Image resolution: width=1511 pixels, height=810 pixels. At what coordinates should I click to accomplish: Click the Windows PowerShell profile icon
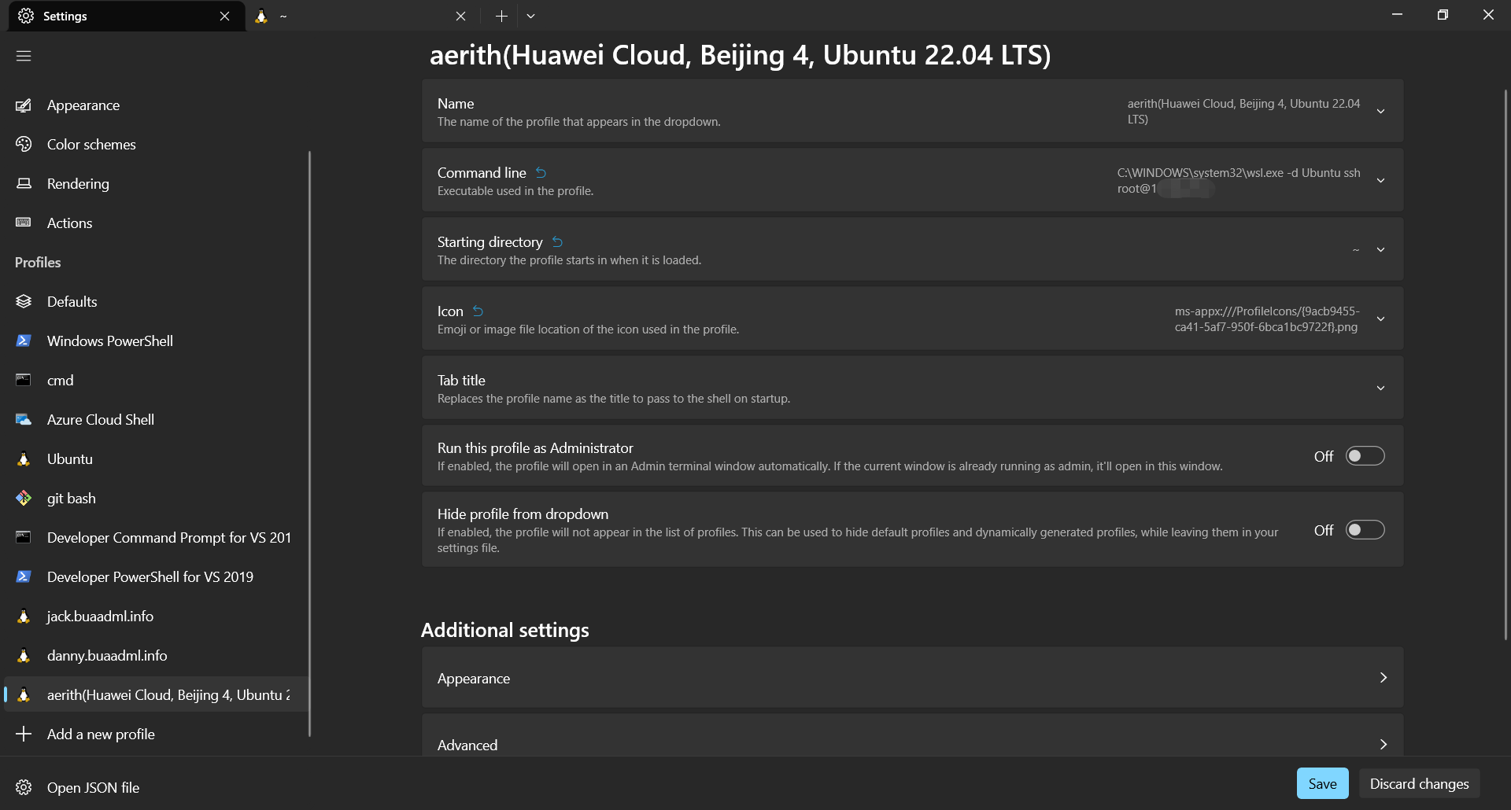pyautogui.click(x=24, y=341)
